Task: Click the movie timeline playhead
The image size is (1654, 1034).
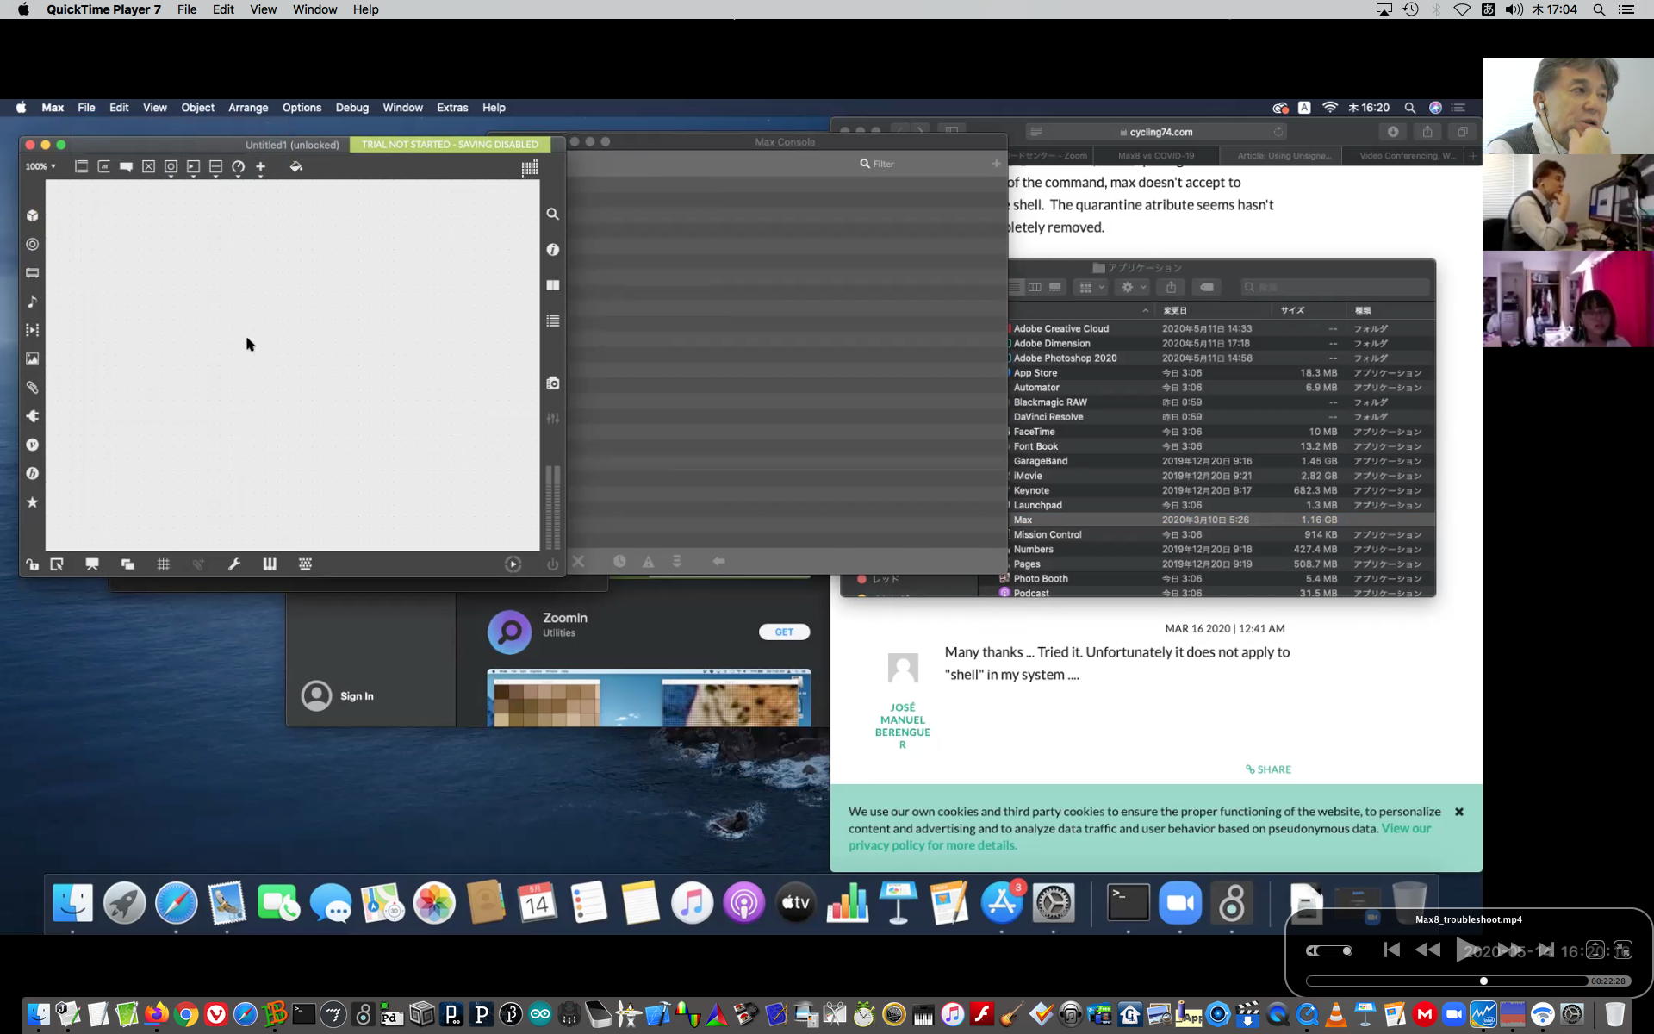Action: (1483, 981)
